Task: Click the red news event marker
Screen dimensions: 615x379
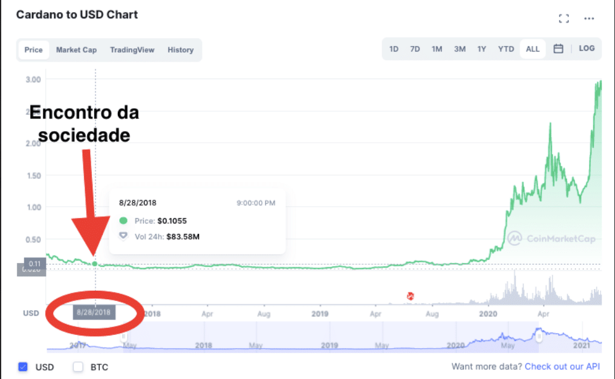Action: pos(410,296)
